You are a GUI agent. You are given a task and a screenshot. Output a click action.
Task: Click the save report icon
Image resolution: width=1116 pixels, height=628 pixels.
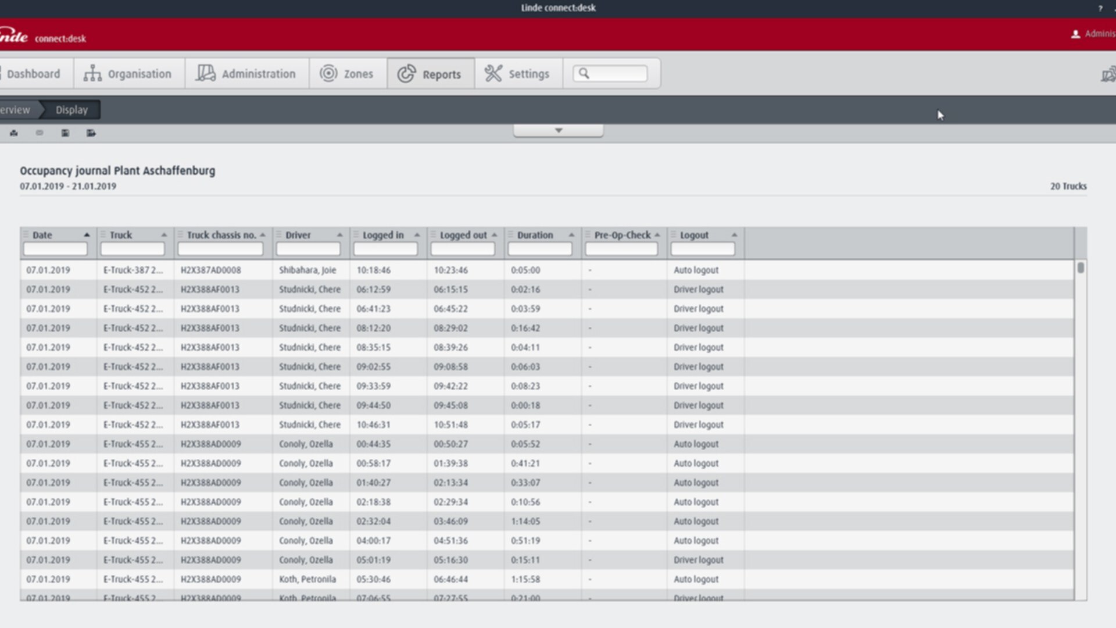coord(65,133)
